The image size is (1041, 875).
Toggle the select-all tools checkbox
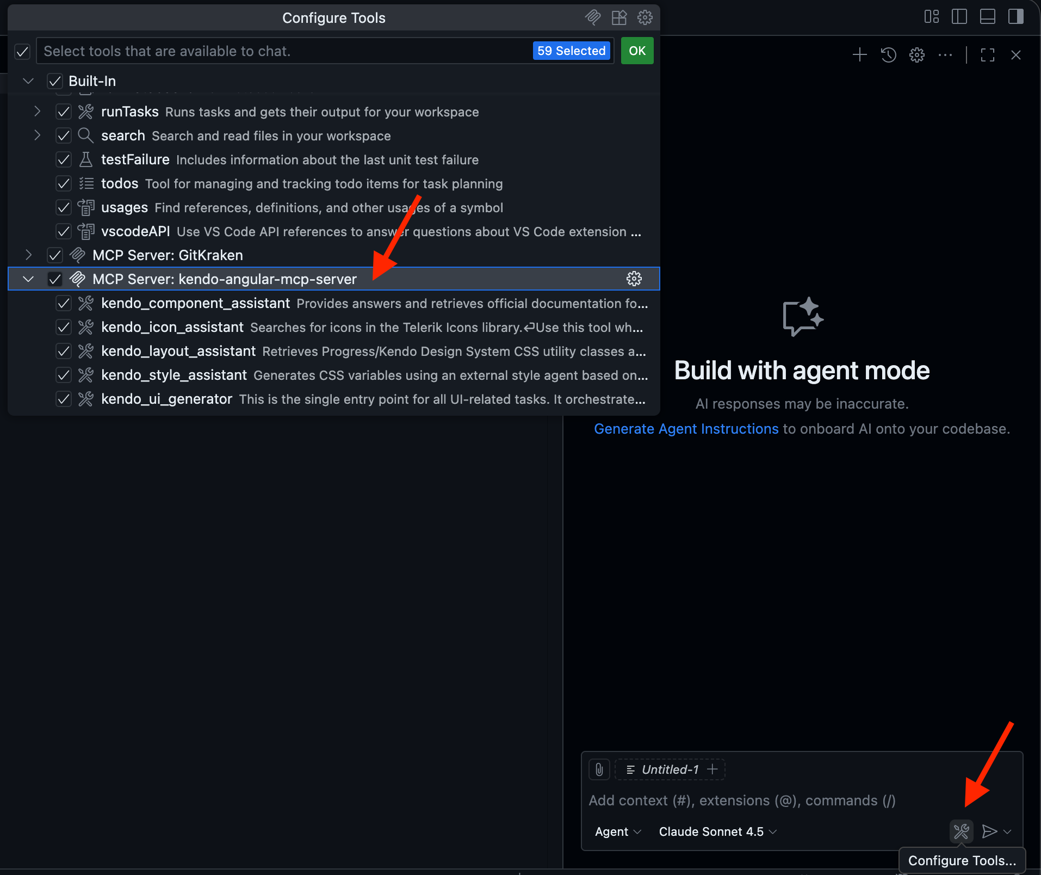click(x=22, y=52)
